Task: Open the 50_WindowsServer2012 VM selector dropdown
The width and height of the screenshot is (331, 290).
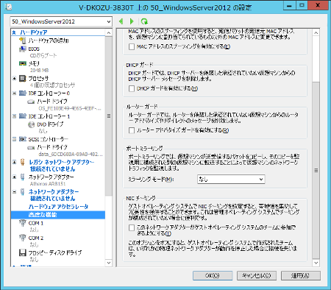Action: [61, 21]
